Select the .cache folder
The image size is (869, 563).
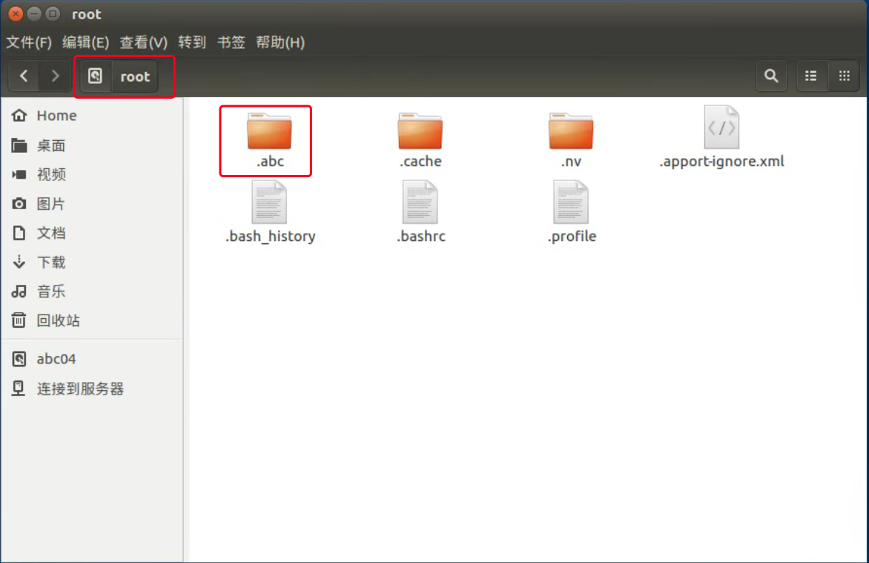coord(420,134)
